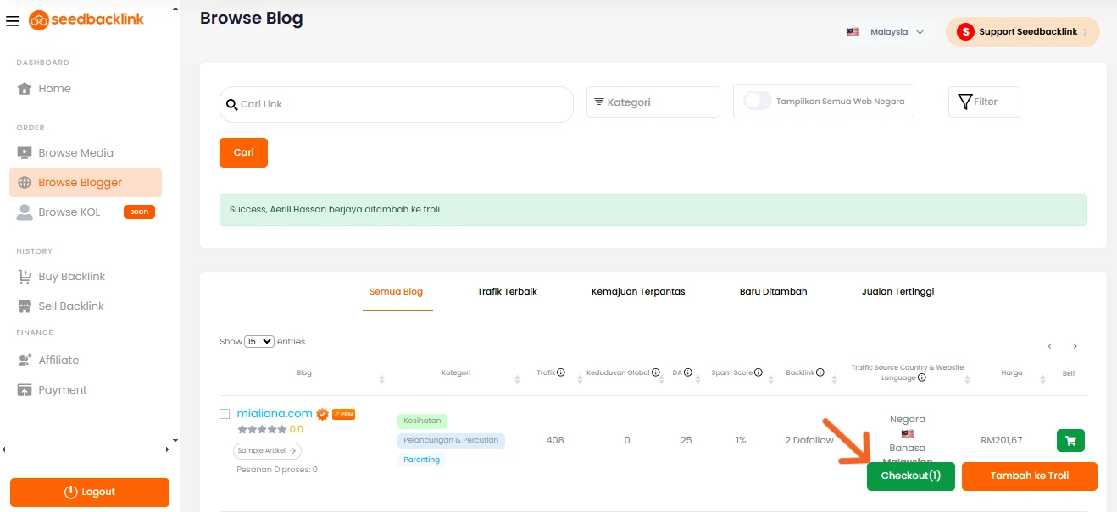
Task: Switch to the Trafik Terbaik tab
Action: tap(507, 291)
